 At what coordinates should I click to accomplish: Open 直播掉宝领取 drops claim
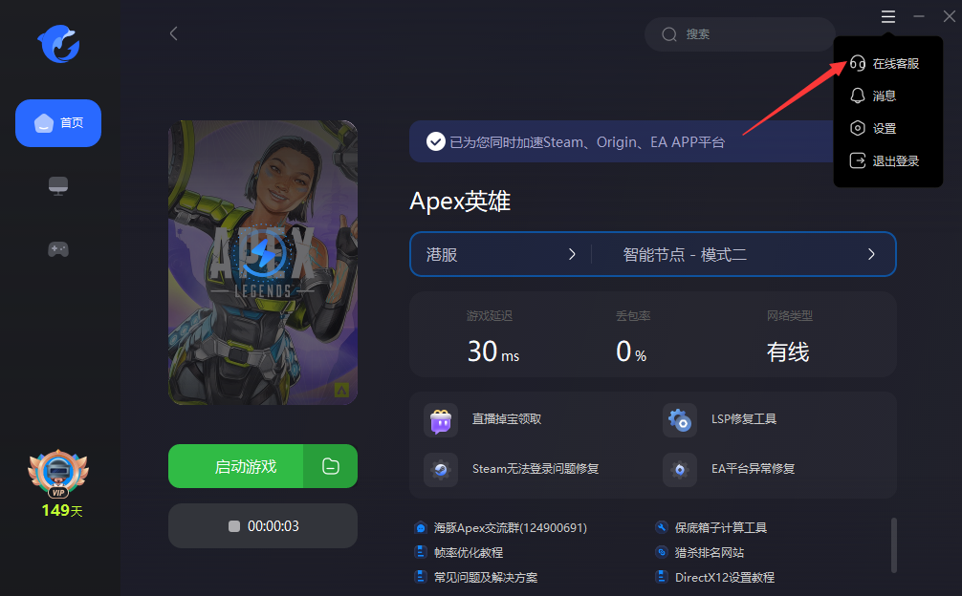click(x=507, y=419)
